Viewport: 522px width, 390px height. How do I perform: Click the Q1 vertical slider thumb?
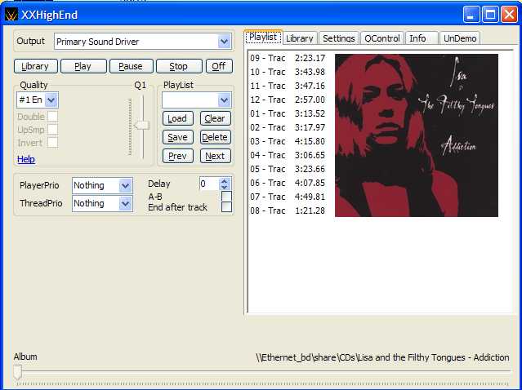pos(142,126)
